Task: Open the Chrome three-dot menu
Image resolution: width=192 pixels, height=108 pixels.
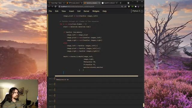Action: pyautogui.click(x=142, y=7)
